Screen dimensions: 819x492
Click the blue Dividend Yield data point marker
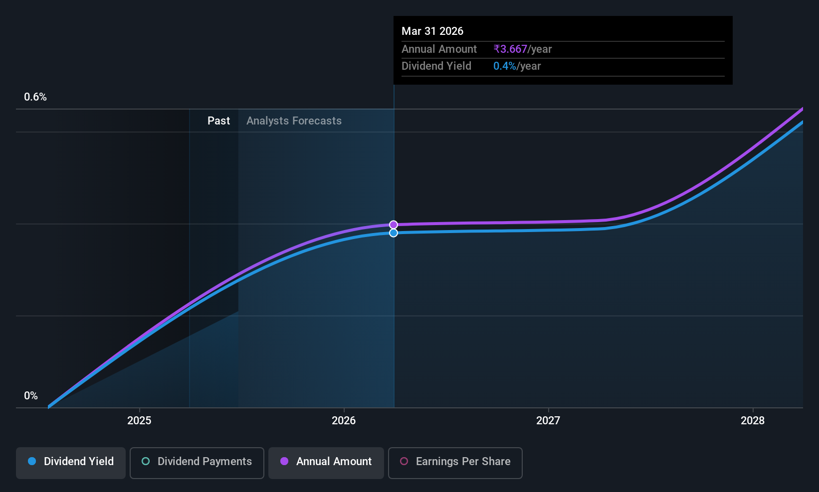[x=394, y=233]
